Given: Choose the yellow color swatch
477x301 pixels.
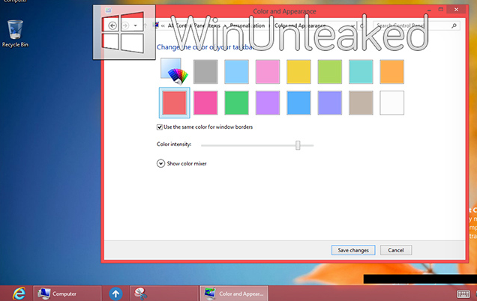Looking at the screenshot, I should [299, 71].
